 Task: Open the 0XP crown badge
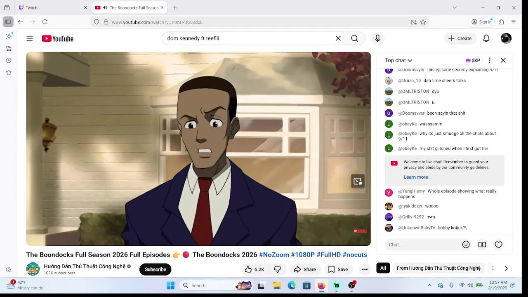[473, 60]
